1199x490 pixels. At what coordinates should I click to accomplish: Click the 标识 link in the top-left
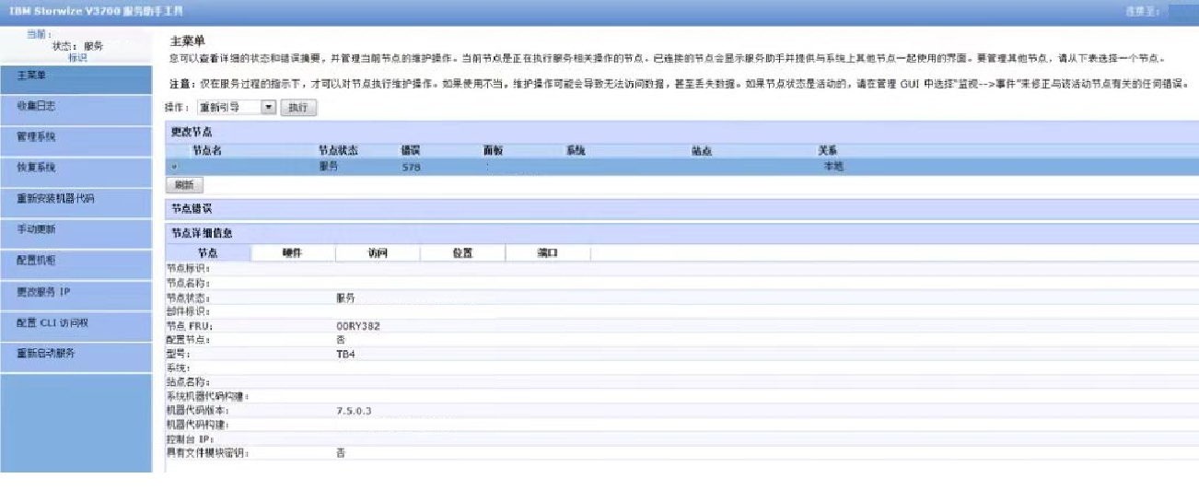(x=77, y=57)
